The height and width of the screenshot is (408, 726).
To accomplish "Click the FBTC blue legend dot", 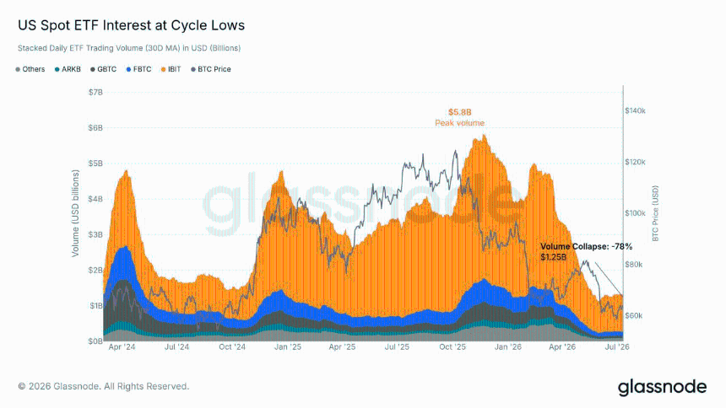I will pyautogui.click(x=128, y=69).
